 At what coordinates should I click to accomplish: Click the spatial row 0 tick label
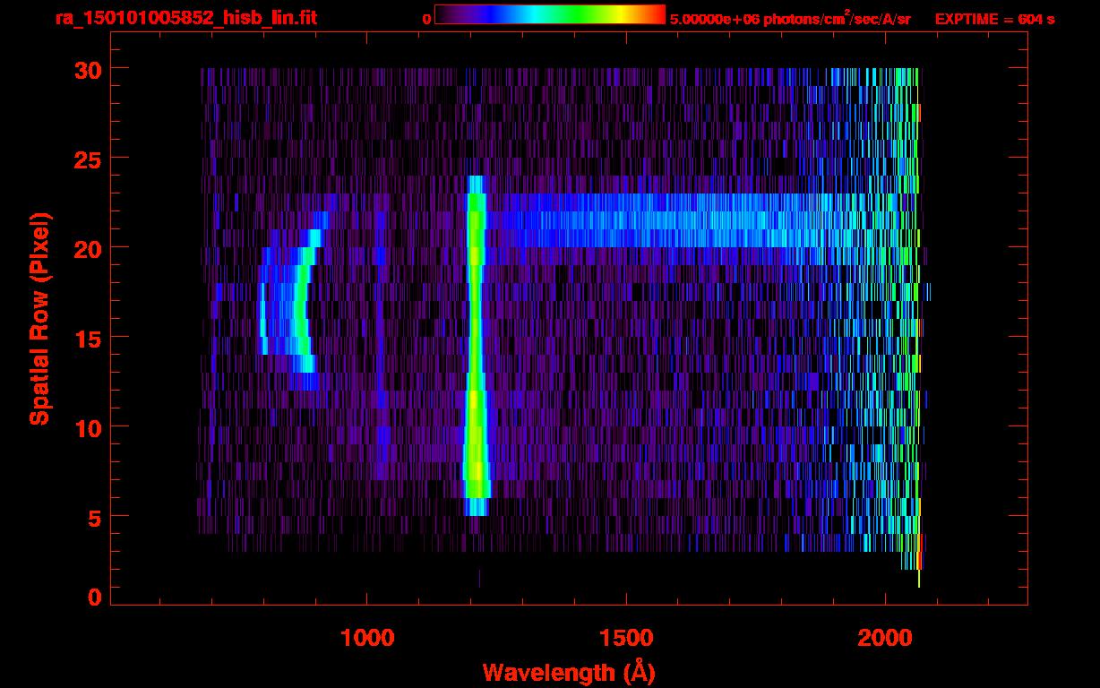95,598
